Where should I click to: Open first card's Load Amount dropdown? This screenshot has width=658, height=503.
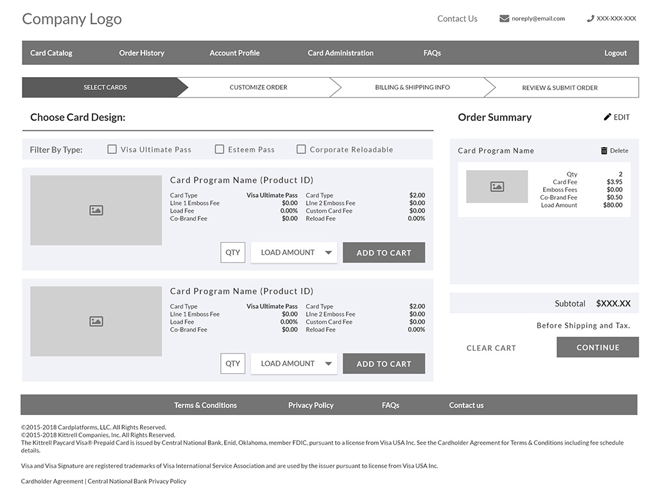pos(294,252)
